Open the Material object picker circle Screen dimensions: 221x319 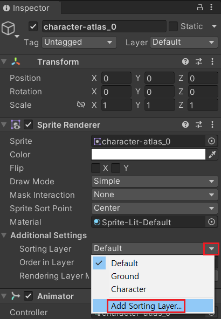212,222
